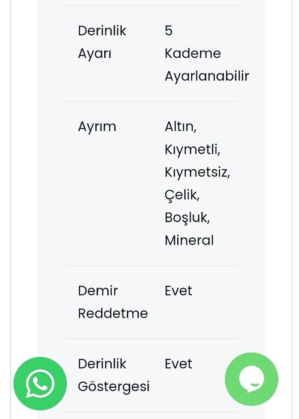Select the number 5 depth value
The height and width of the screenshot is (419, 299).
169,31
